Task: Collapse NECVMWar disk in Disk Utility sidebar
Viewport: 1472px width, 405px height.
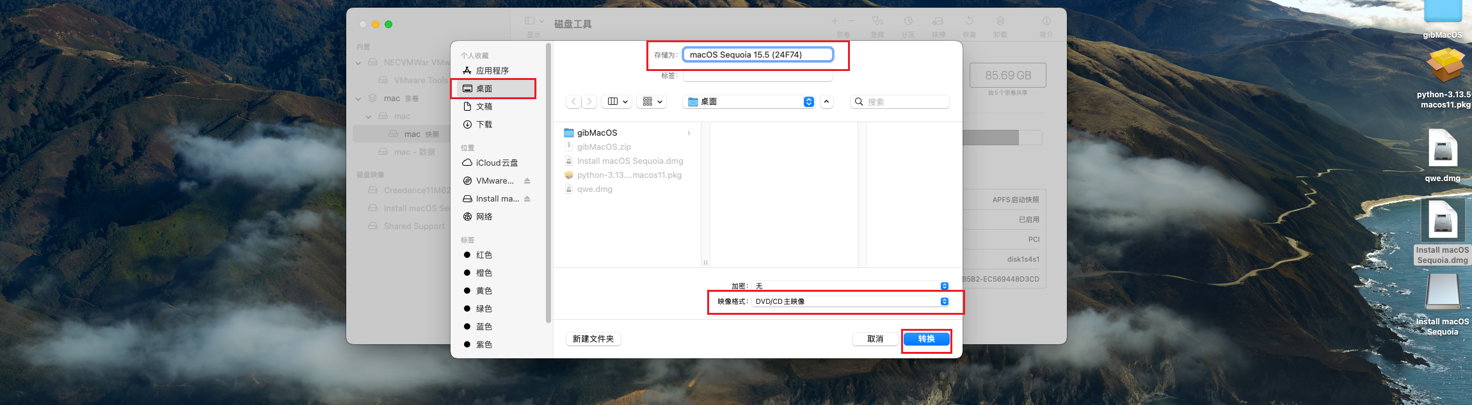Action: pyautogui.click(x=359, y=63)
